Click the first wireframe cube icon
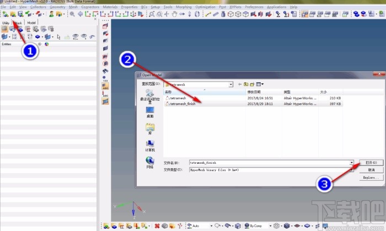The image size is (386, 231). [230, 14]
